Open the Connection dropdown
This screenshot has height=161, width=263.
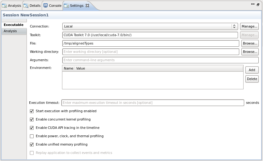(x=150, y=26)
